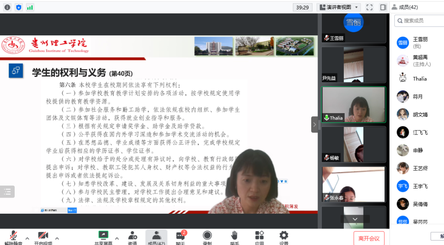This screenshot has height=245, width=444.
Task: Select Thalia in the members list
Action: (x=419, y=79)
